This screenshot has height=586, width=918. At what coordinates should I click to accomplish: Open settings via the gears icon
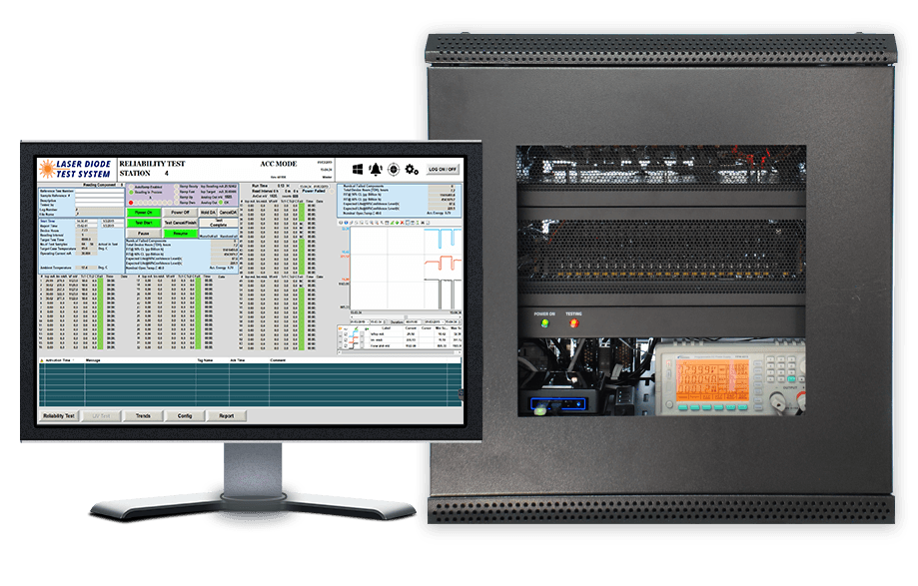(x=412, y=170)
